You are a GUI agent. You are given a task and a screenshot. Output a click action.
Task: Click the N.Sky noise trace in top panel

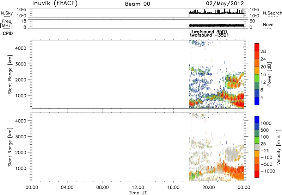pos(216,13)
